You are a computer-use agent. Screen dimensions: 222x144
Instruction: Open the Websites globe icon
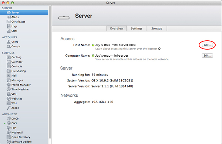pos(9,98)
